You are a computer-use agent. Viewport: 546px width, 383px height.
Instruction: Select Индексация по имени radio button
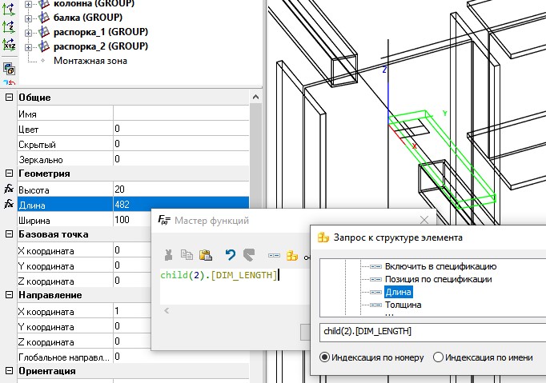pos(437,357)
